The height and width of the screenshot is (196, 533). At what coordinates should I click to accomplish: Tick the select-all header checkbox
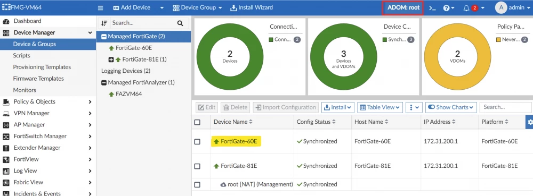point(197,122)
